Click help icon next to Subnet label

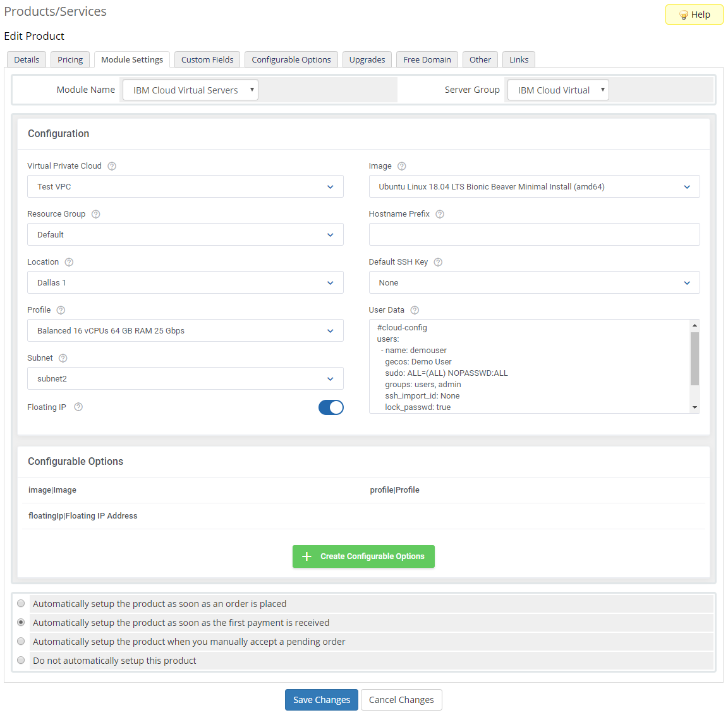(63, 358)
